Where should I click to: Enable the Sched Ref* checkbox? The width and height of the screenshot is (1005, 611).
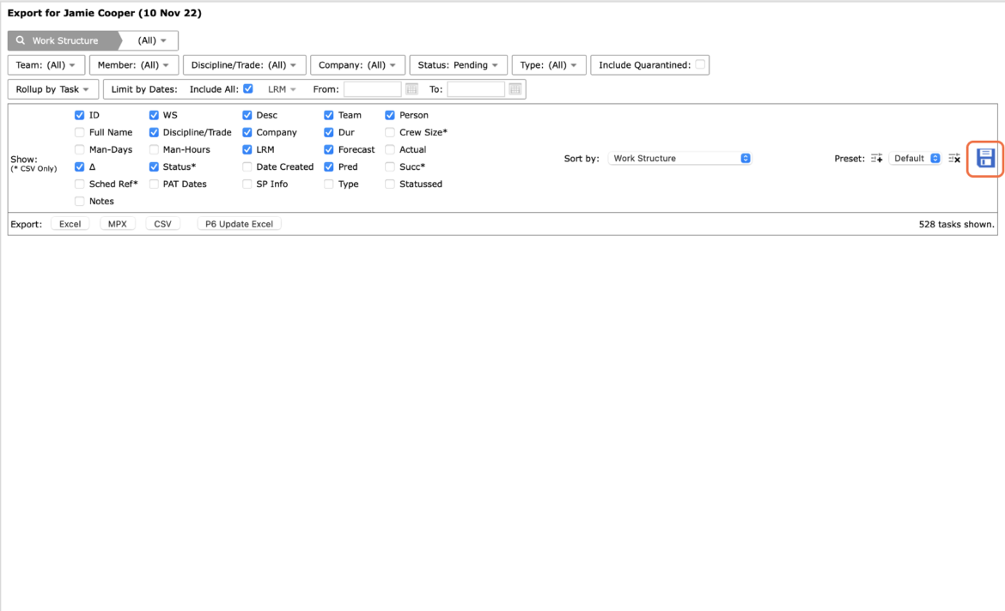tap(80, 184)
